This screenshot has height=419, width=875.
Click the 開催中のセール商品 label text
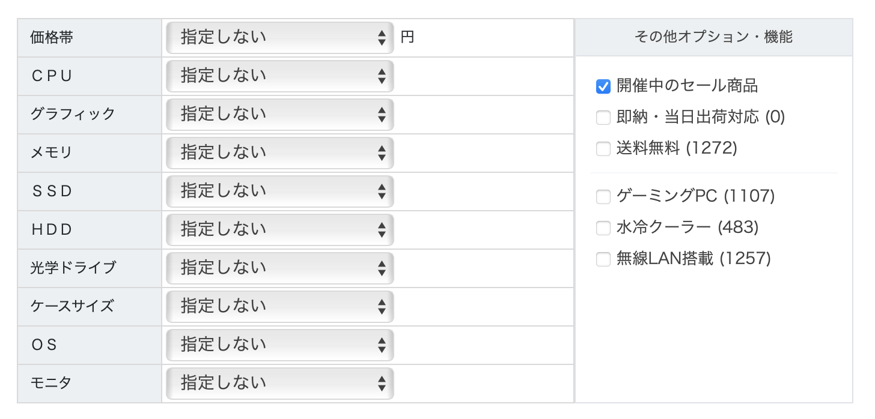(687, 86)
